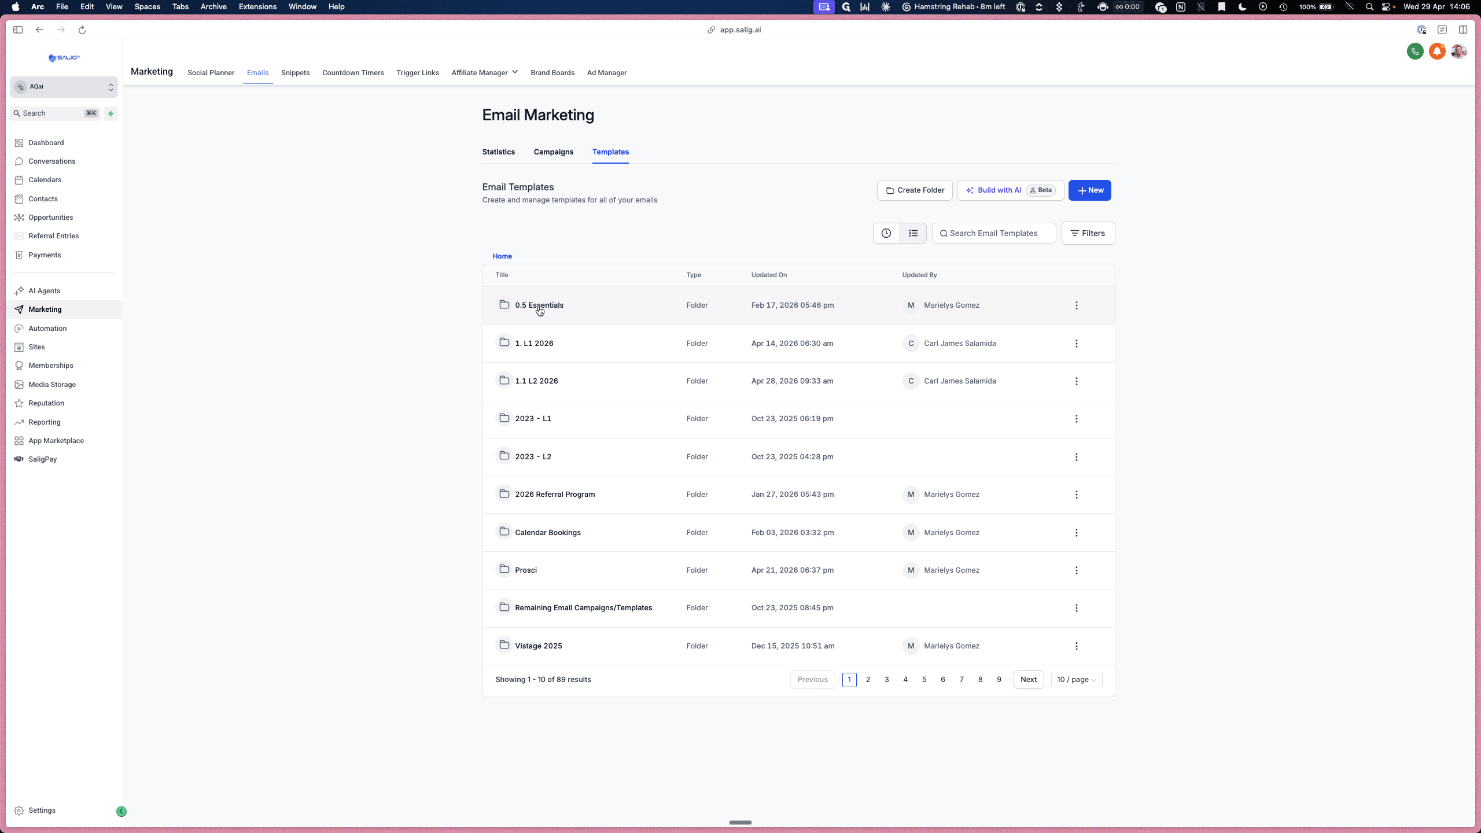Open the Snippets tab
The height and width of the screenshot is (833, 1481).
click(x=295, y=72)
